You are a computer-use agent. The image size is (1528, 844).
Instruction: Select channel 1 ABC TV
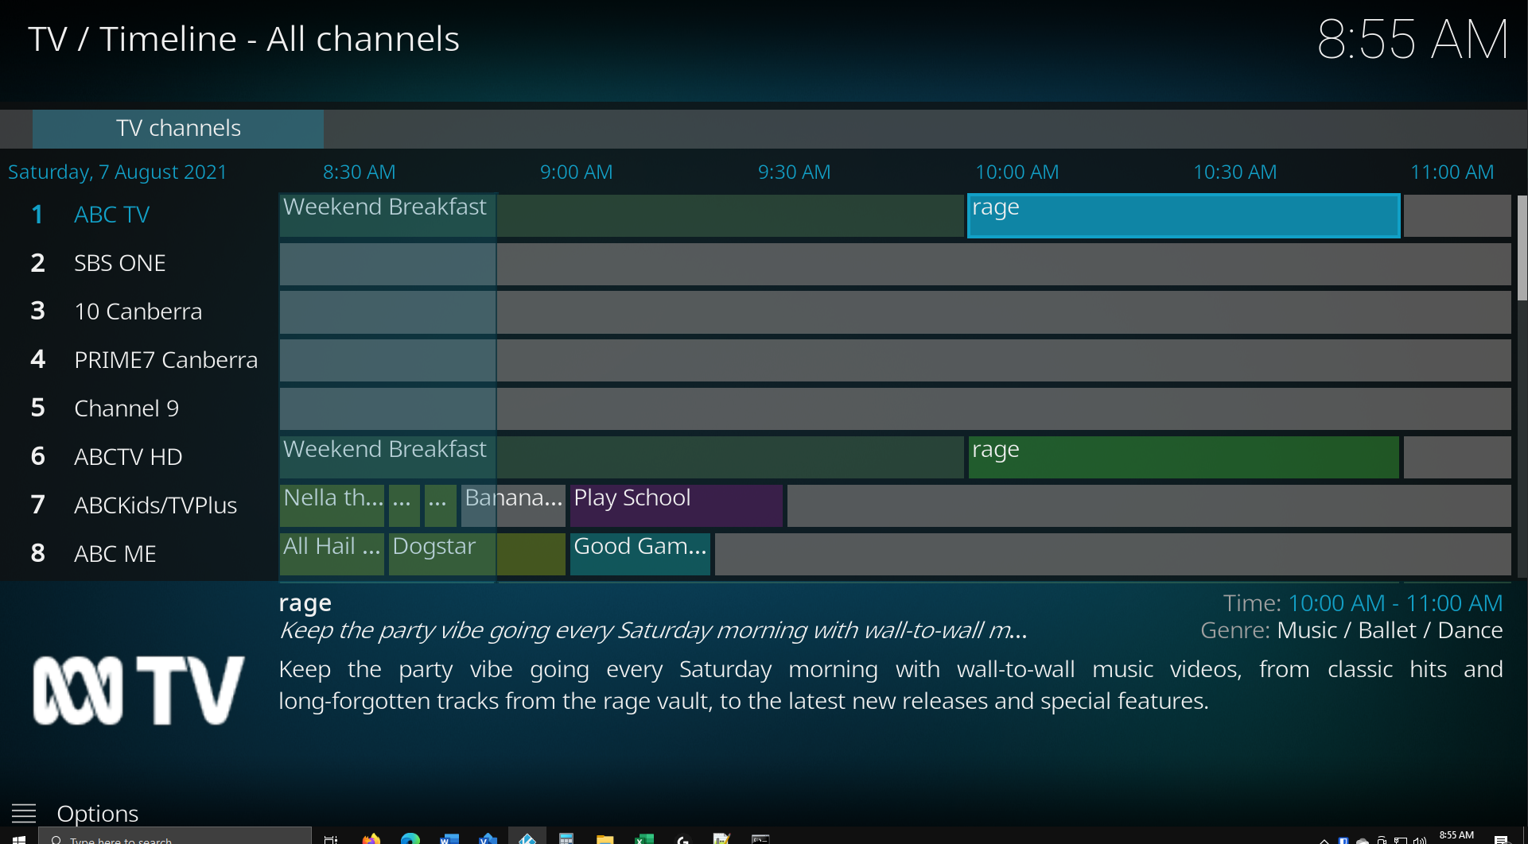139,215
